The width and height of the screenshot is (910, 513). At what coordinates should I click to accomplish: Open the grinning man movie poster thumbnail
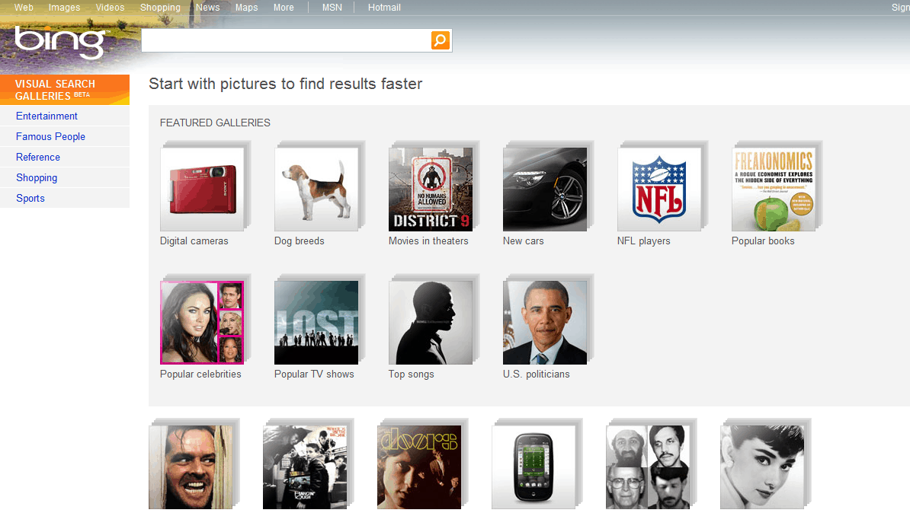pyautogui.click(x=191, y=467)
